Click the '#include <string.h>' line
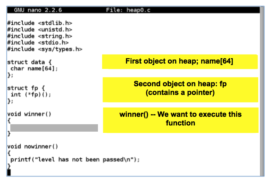Screen dimensions: 269x182 [40, 36]
